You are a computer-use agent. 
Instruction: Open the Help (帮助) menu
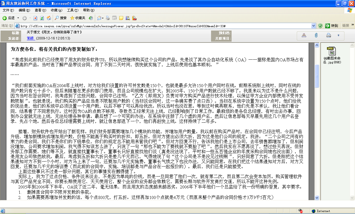click(x=88, y=10)
